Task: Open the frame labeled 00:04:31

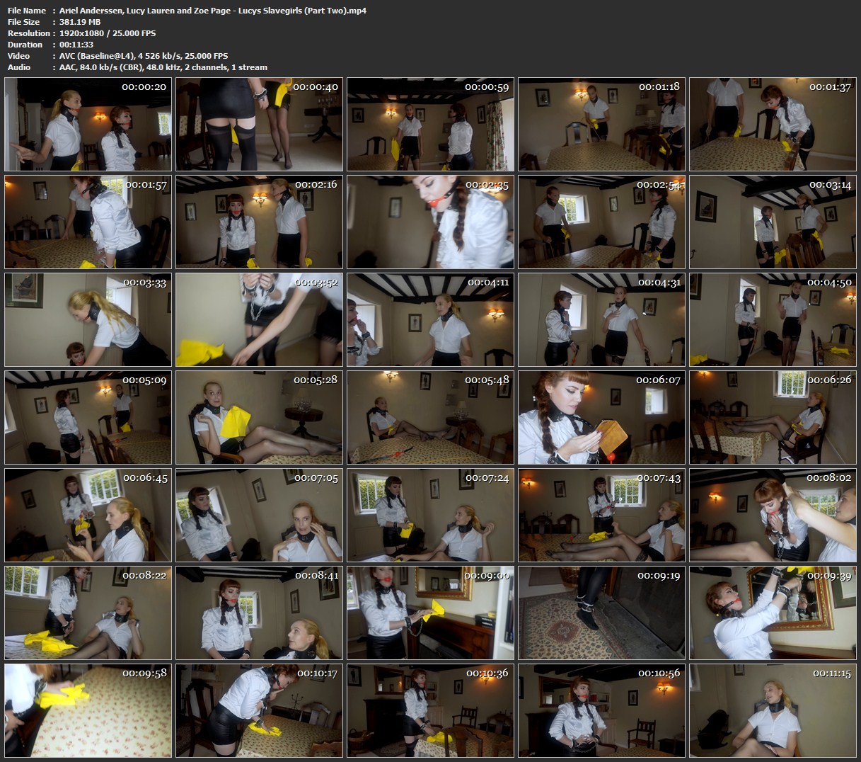Action: tap(602, 320)
